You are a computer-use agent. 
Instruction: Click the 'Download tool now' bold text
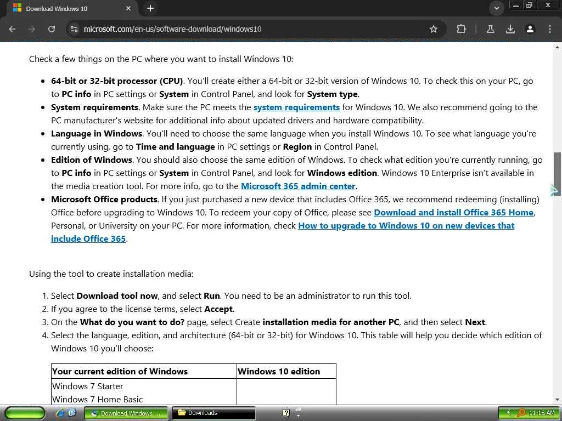click(x=117, y=296)
